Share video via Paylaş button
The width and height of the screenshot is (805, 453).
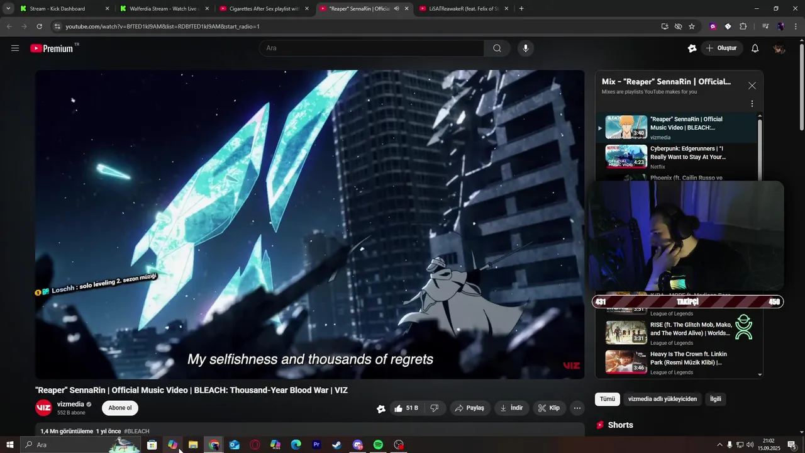pyautogui.click(x=469, y=408)
